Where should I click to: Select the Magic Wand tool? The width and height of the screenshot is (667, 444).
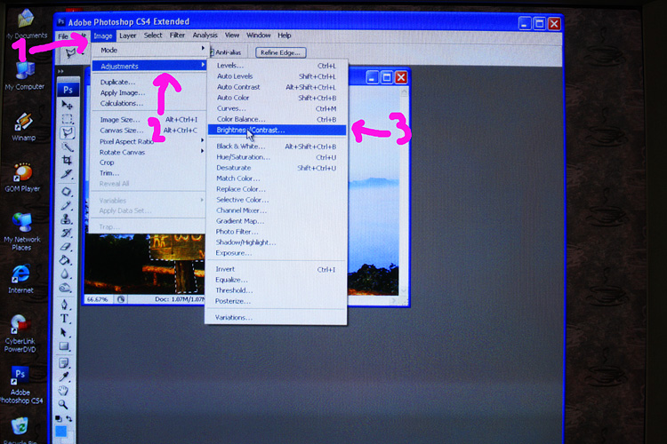67,147
